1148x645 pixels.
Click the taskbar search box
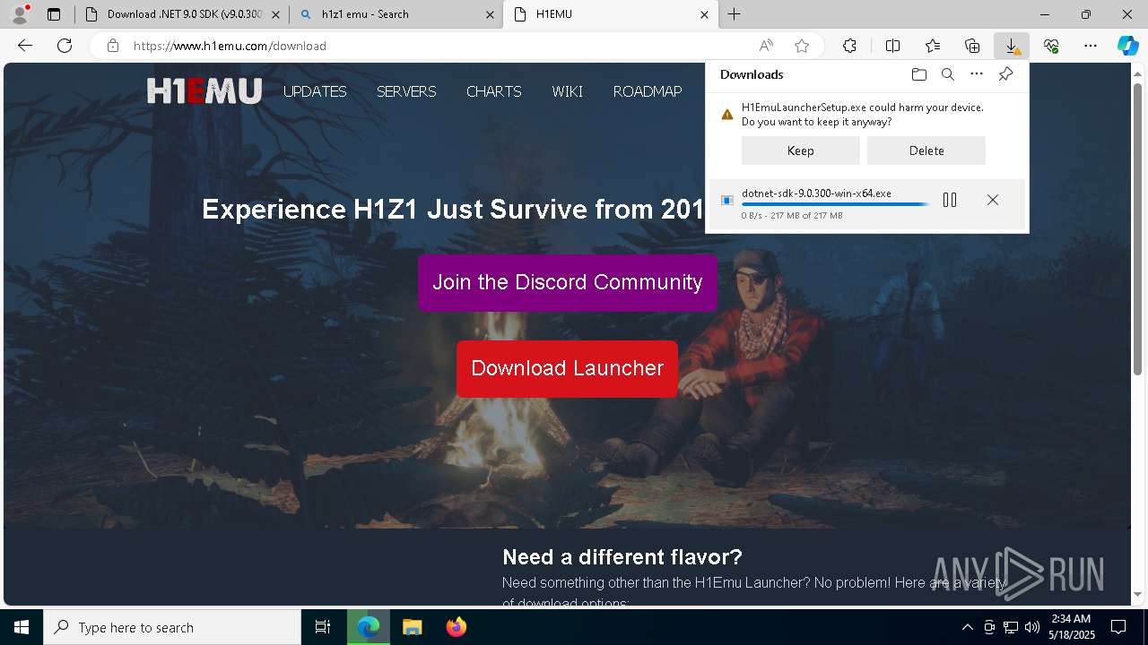click(x=172, y=627)
